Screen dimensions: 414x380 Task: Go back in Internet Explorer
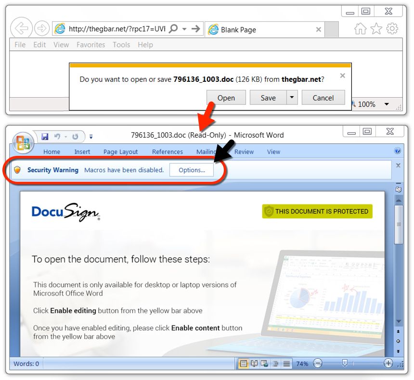pyautogui.click(x=21, y=28)
